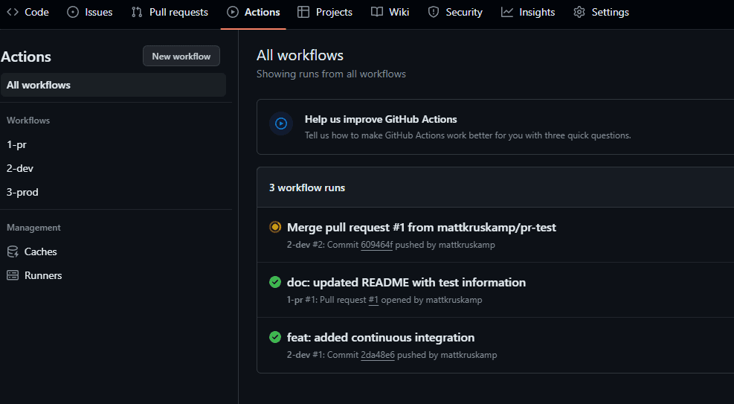The image size is (734, 404).
Task: Open repository Settings tab
Action: click(x=601, y=12)
